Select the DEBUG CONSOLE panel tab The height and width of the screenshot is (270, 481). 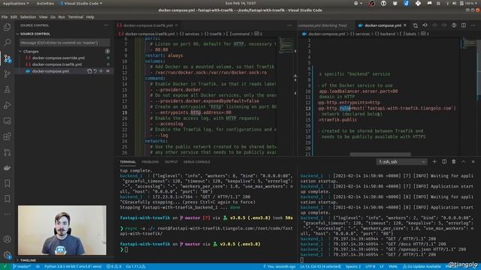point(197,162)
